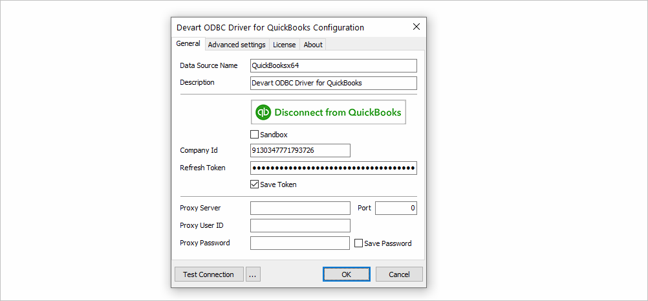Screen dimensions: 648x301
Task: Click the Proxy Server label
Action: coord(200,208)
